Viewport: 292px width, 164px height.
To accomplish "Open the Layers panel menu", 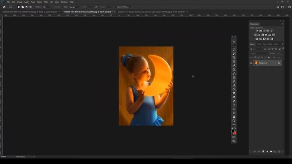I will [x=283, y=44].
